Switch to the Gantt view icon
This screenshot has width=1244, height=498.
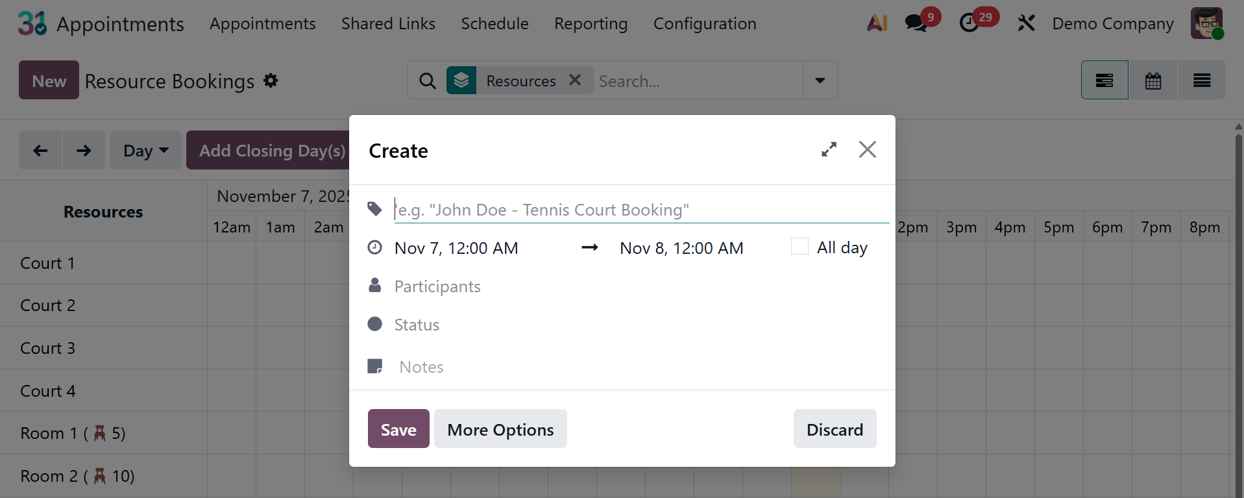[x=1104, y=81]
